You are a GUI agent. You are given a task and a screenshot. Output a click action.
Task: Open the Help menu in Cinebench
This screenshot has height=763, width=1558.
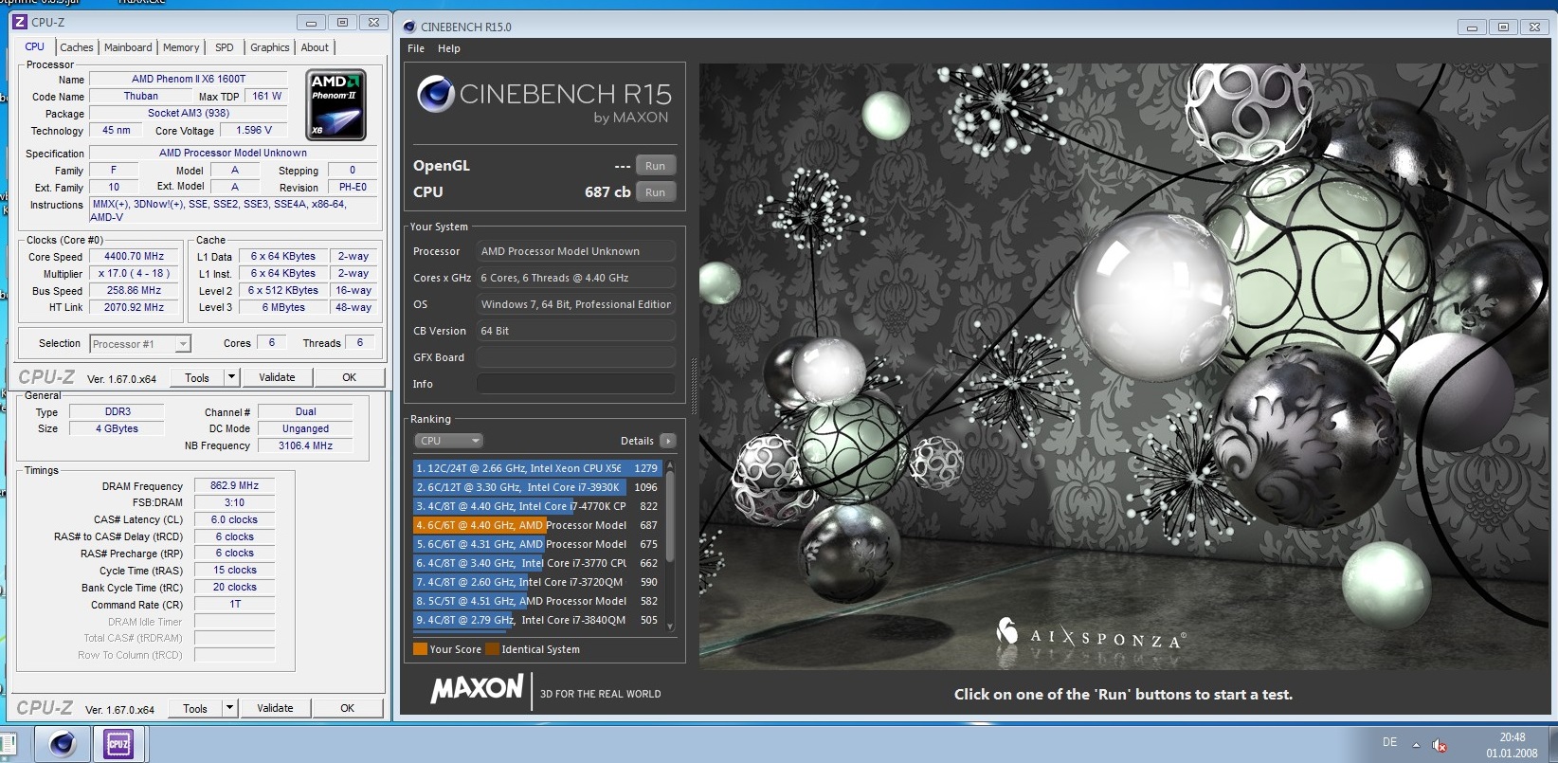449,48
